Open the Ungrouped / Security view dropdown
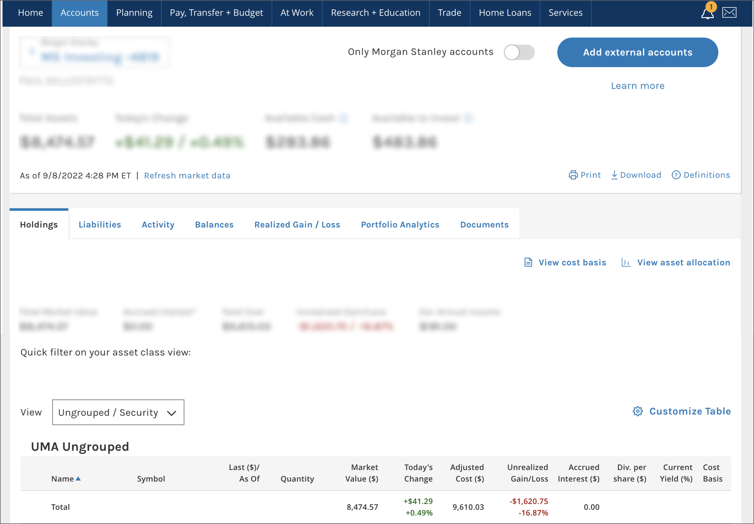 [118, 412]
